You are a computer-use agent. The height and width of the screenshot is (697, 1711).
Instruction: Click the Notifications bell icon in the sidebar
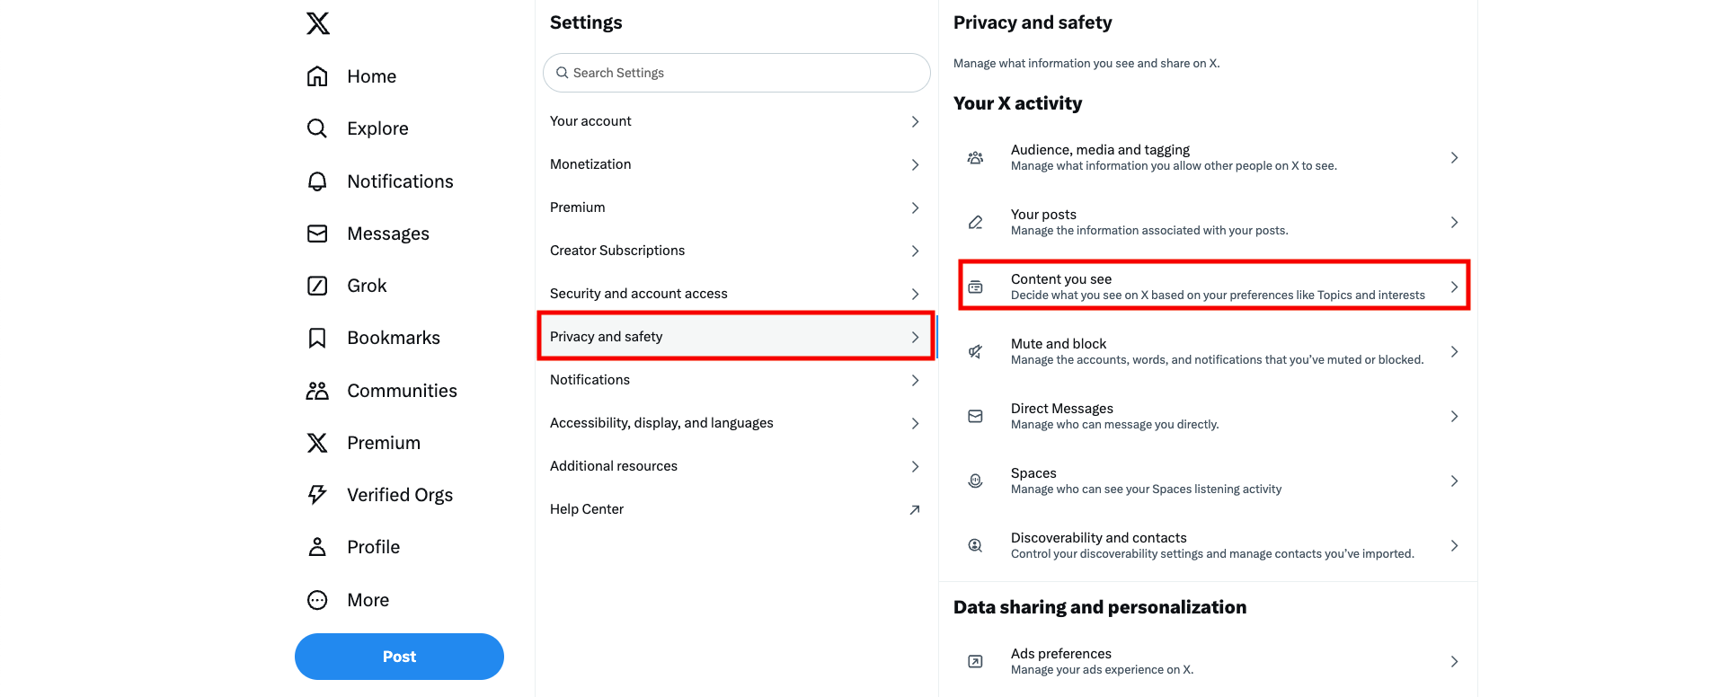coord(317,181)
